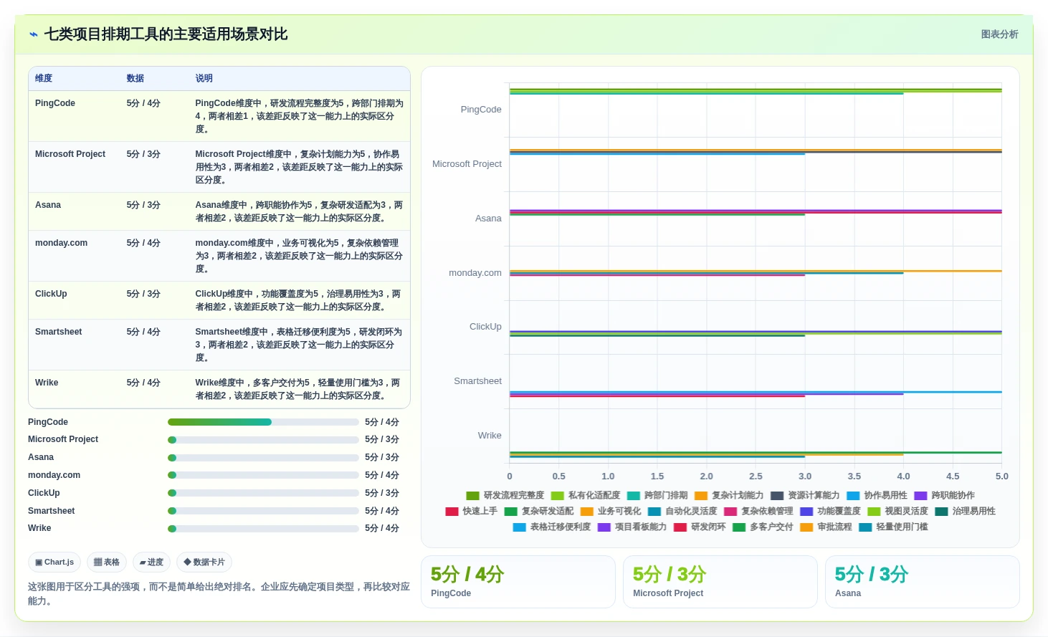The image size is (1048, 637).
Task: Select the PingCode table row name
Action: (55, 104)
